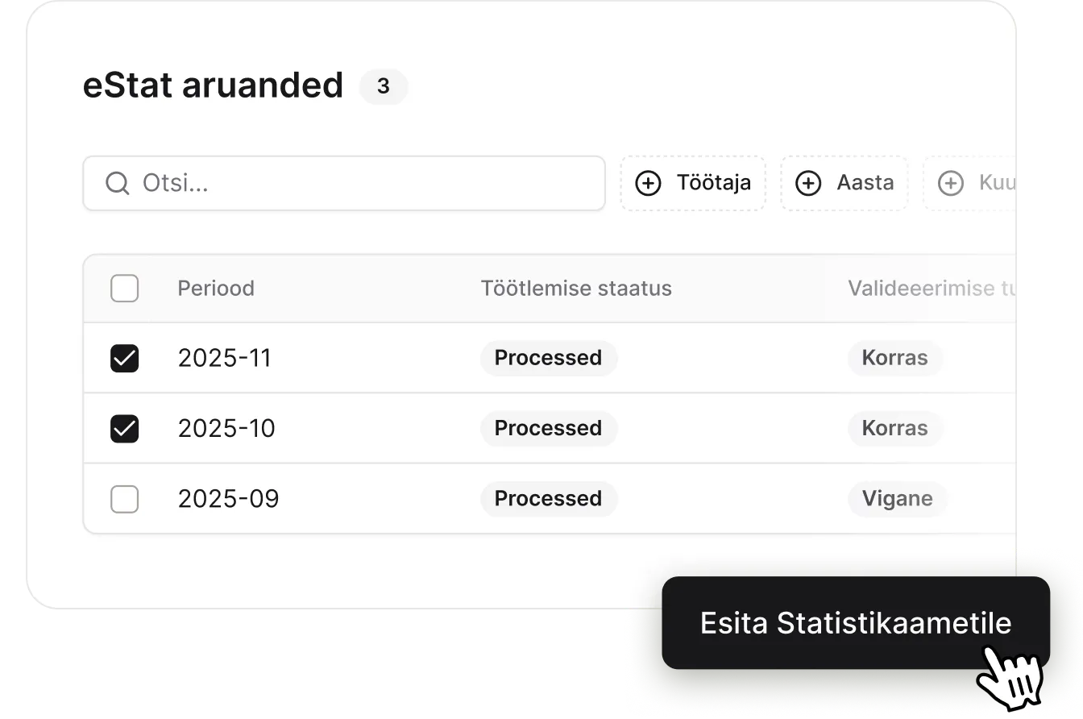Click the plus icon on the Aasta filter
The height and width of the screenshot is (719, 1083).
(808, 184)
